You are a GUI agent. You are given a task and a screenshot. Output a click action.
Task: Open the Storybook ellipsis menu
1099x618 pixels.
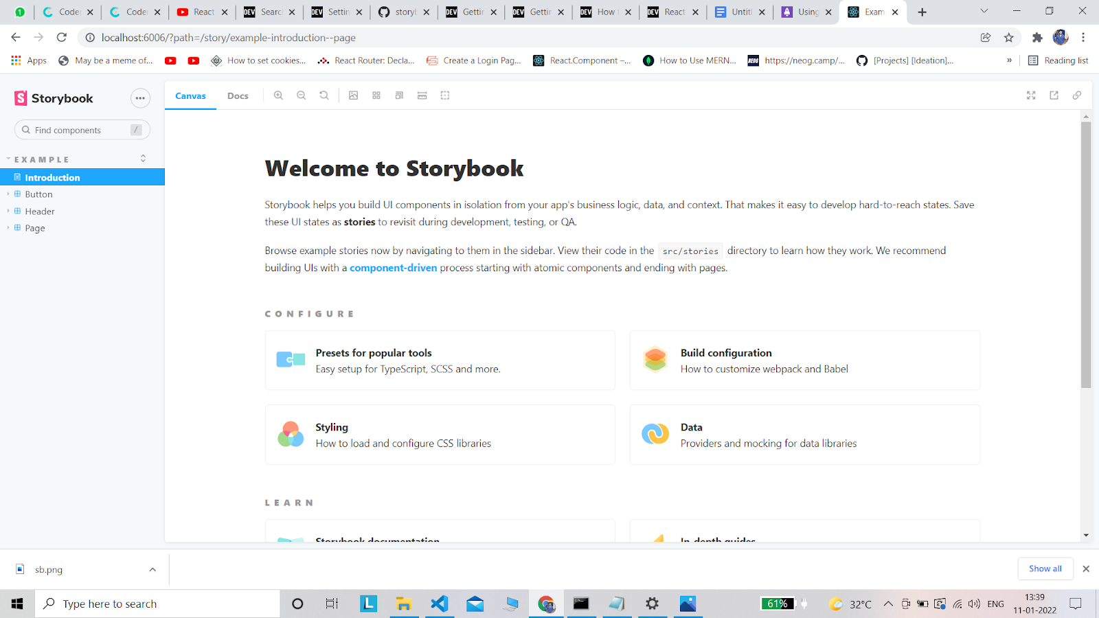[x=140, y=98]
